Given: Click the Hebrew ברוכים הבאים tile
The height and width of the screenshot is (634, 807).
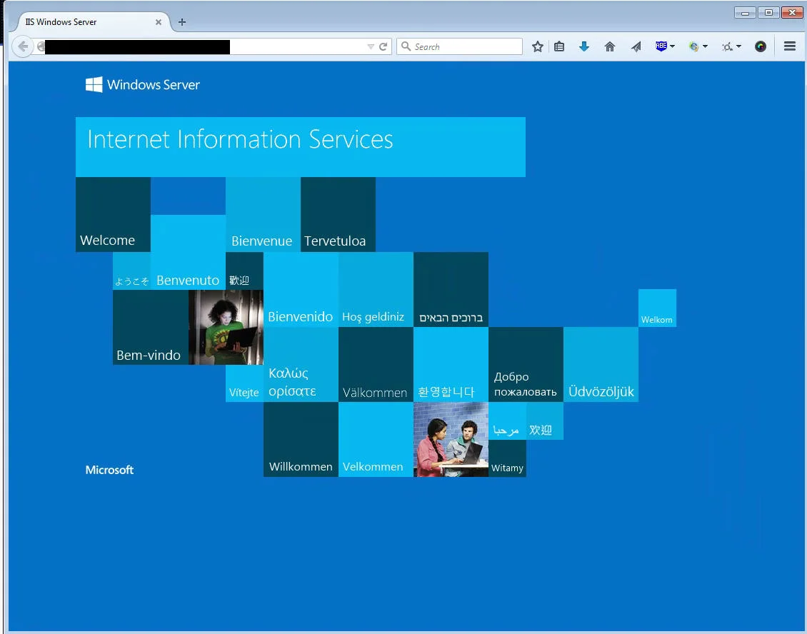Looking at the screenshot, I should click(451, 290).
